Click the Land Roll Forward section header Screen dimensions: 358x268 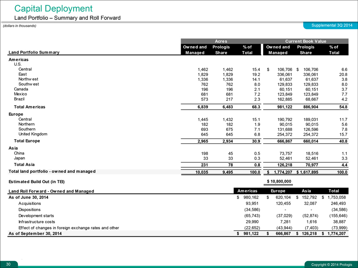(x=51, y=191)
